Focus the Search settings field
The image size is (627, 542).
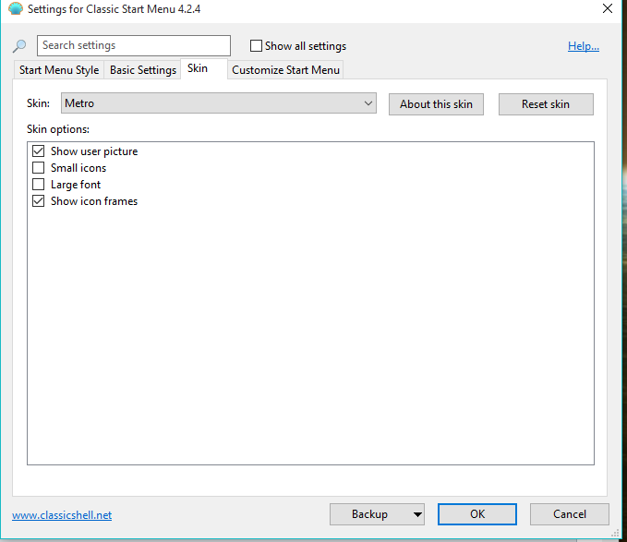(x=134, y=45)
